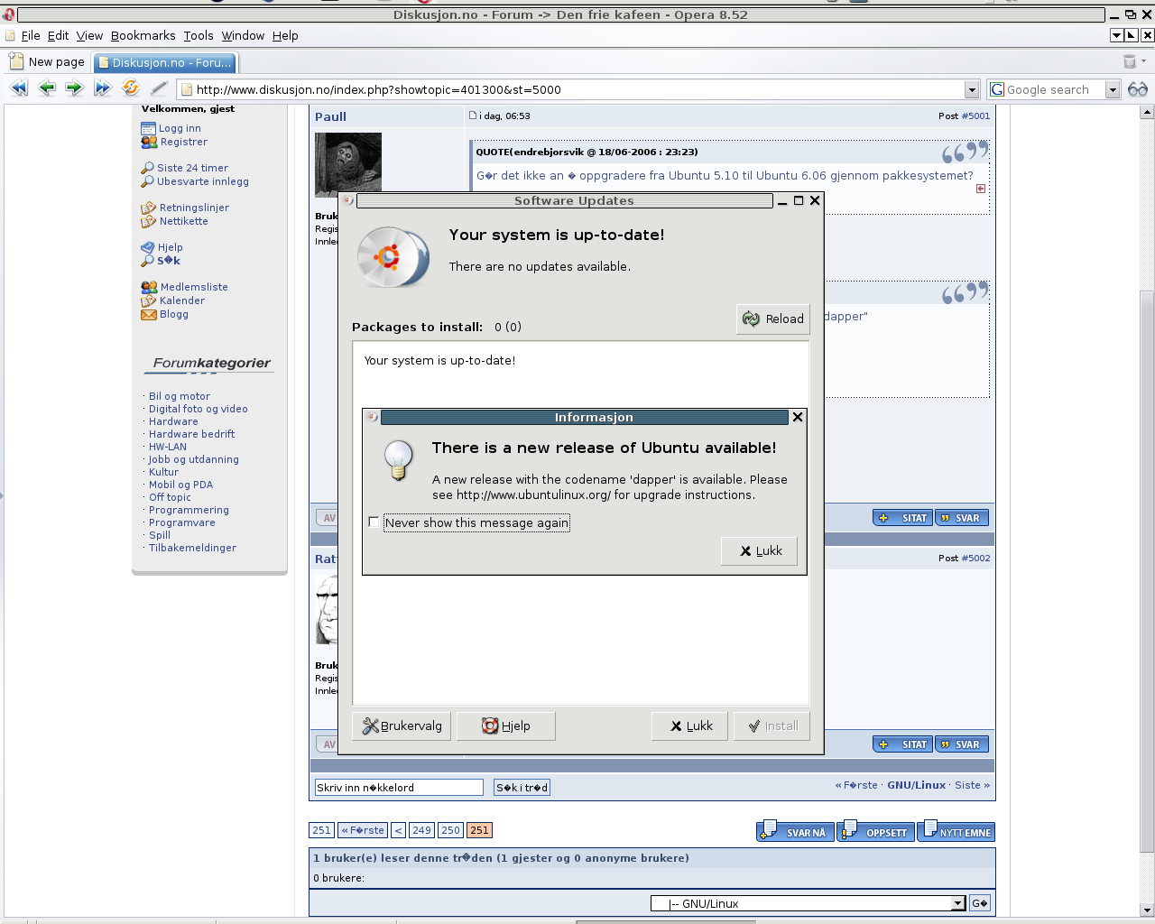Click the Post #5002 link
The image size is (1155, 924).
pyautogui.click(x=975, y=559)
